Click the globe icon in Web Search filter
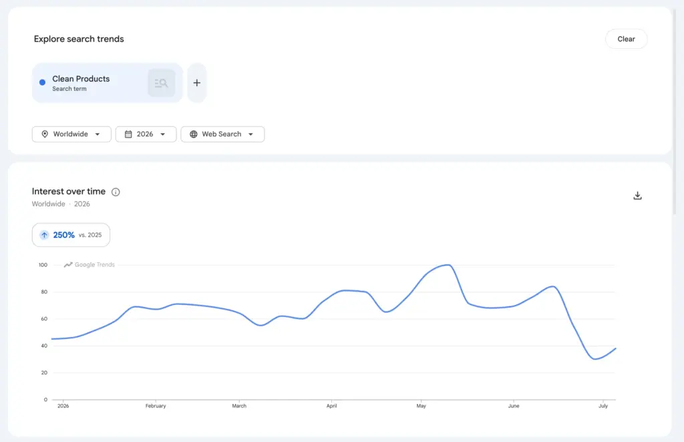 (x=194, y=134)
